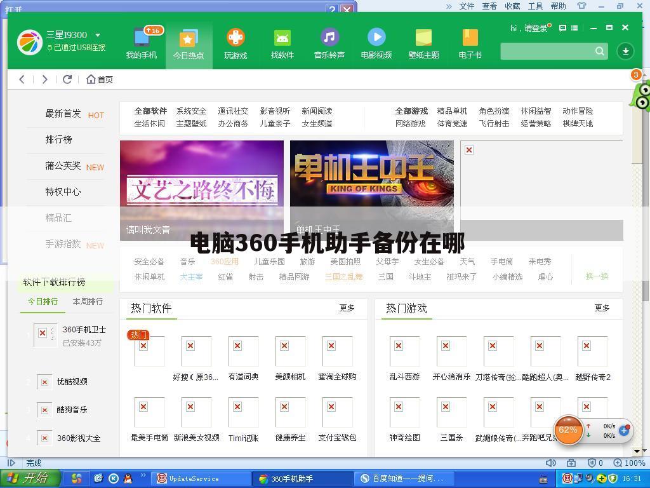
Task: Expand the 三星I9300 device dropdown
Action: click(98, 35)
